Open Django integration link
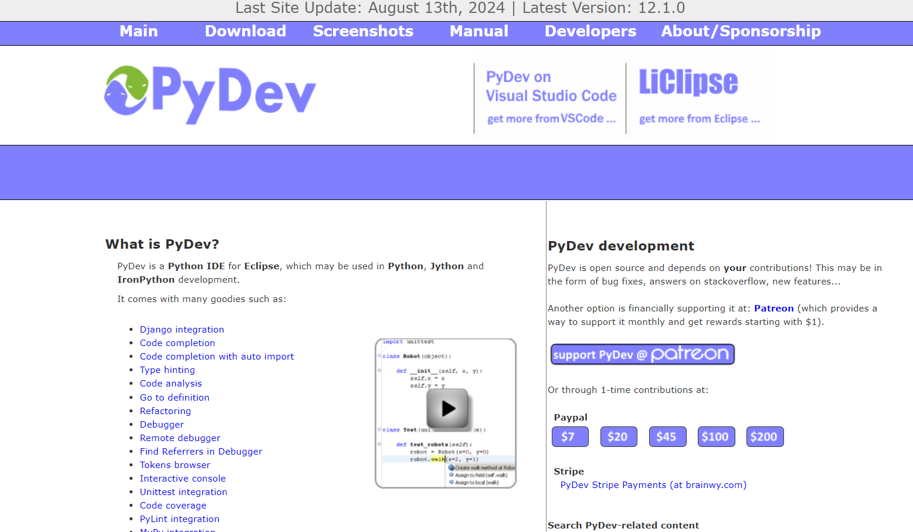Viewport: 913px width, 532px height. point(182,330)
